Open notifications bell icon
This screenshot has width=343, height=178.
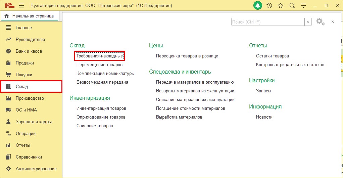pyautogui.click(x=258, y=6)
